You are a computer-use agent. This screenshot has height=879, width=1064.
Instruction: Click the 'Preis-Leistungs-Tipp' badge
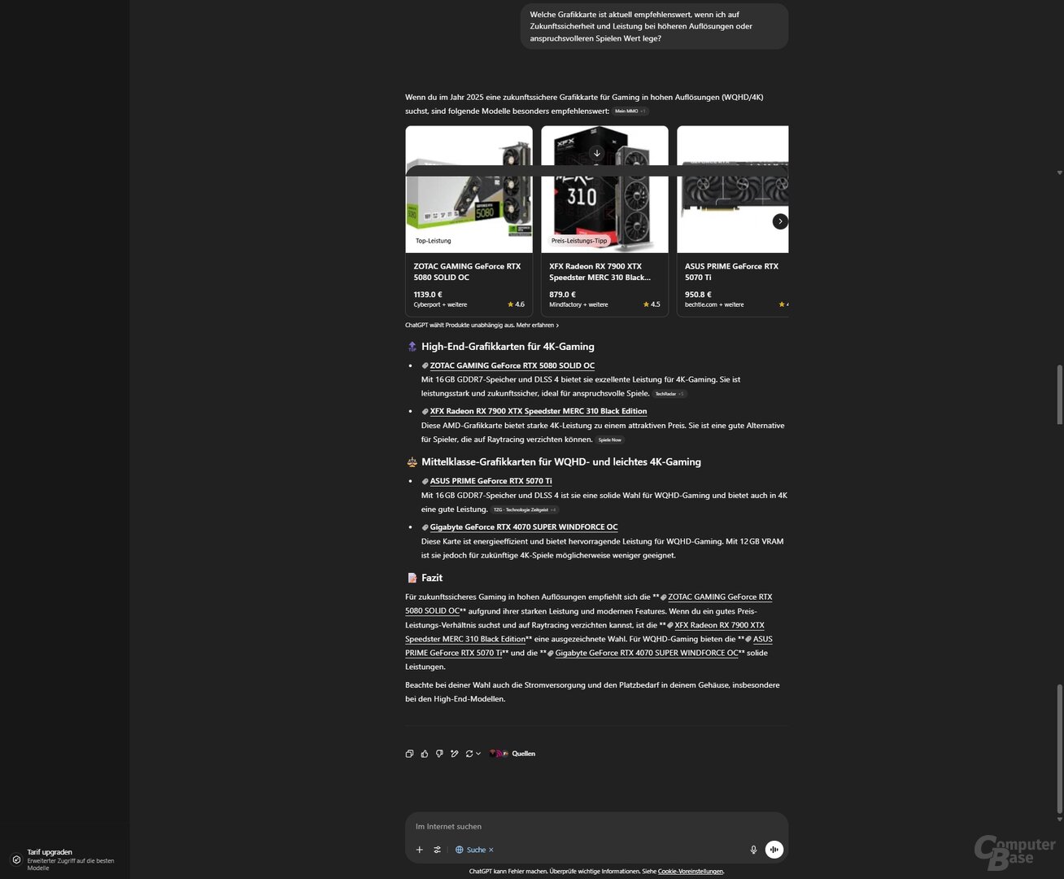click(579, 241)
